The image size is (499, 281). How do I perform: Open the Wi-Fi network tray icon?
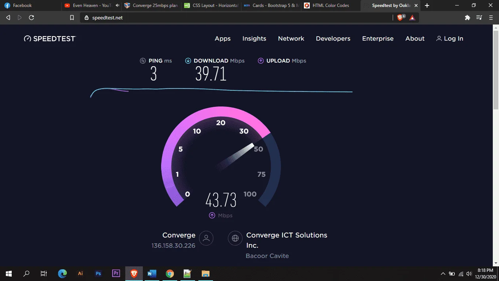click(x=461, y=274)
